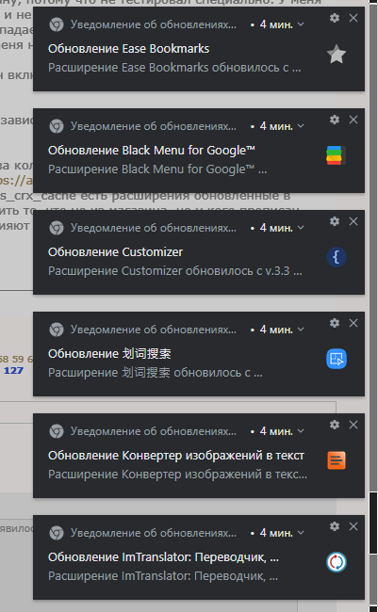Open settings gear on Customizer notification
Image resolution: width=378 pixels, height=612 pixels.
pos(335,221)
